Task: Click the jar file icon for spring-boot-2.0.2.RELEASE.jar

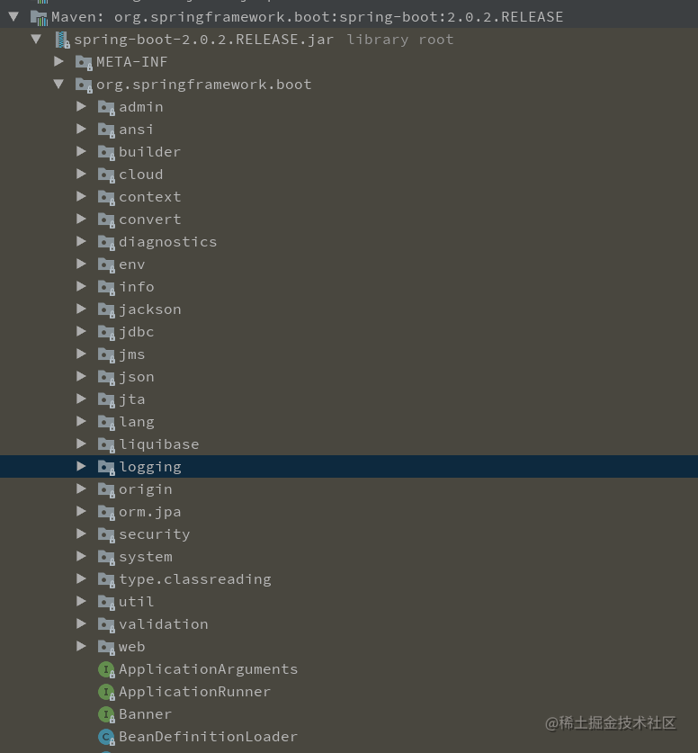Action: point(62,40)
